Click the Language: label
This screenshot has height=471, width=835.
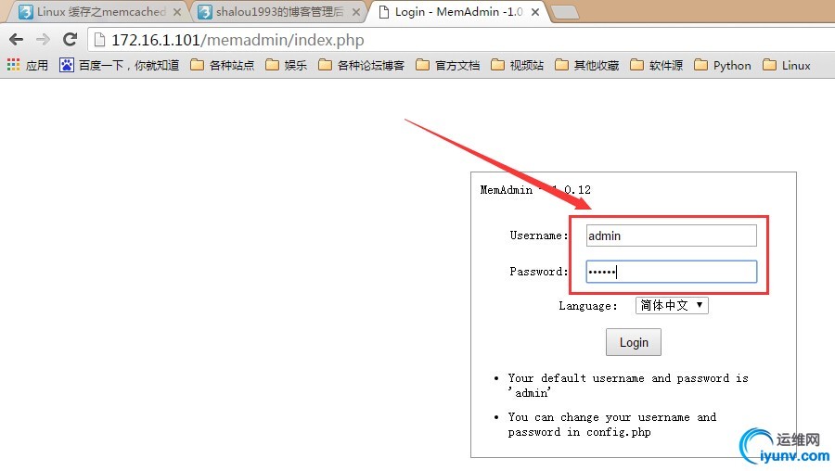pyautogui.click(x=588, y=306)
